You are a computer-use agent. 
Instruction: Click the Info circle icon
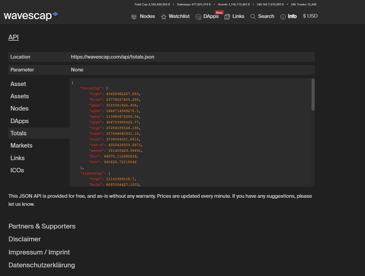(283, 17)
